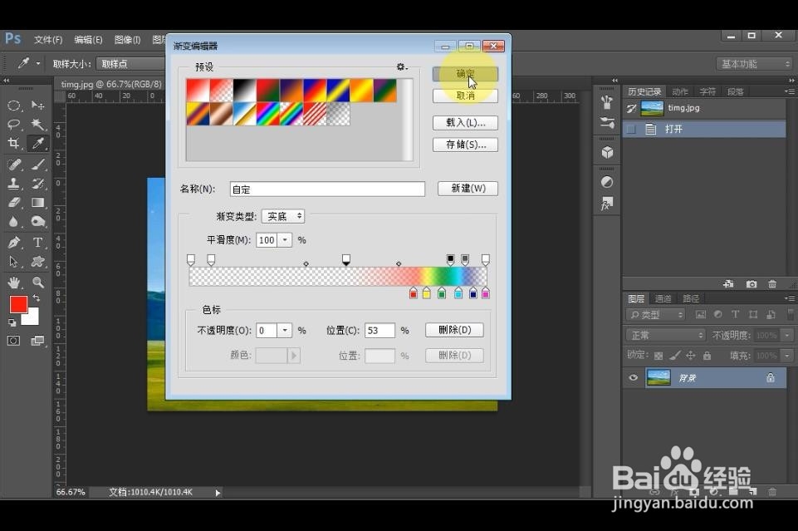Toggle lock image pixels brush icon
This screenshot has height=531, width=798.
click(675, 356)
